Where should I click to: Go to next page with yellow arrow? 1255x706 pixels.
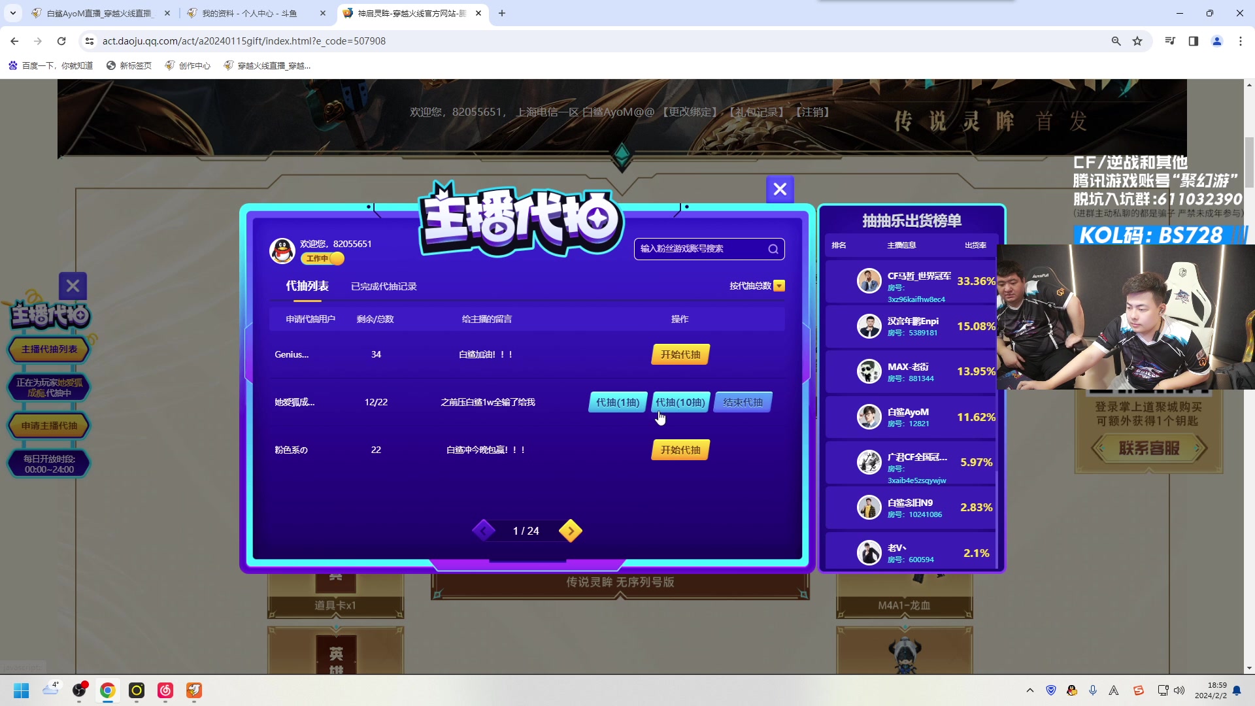[570, 531]
